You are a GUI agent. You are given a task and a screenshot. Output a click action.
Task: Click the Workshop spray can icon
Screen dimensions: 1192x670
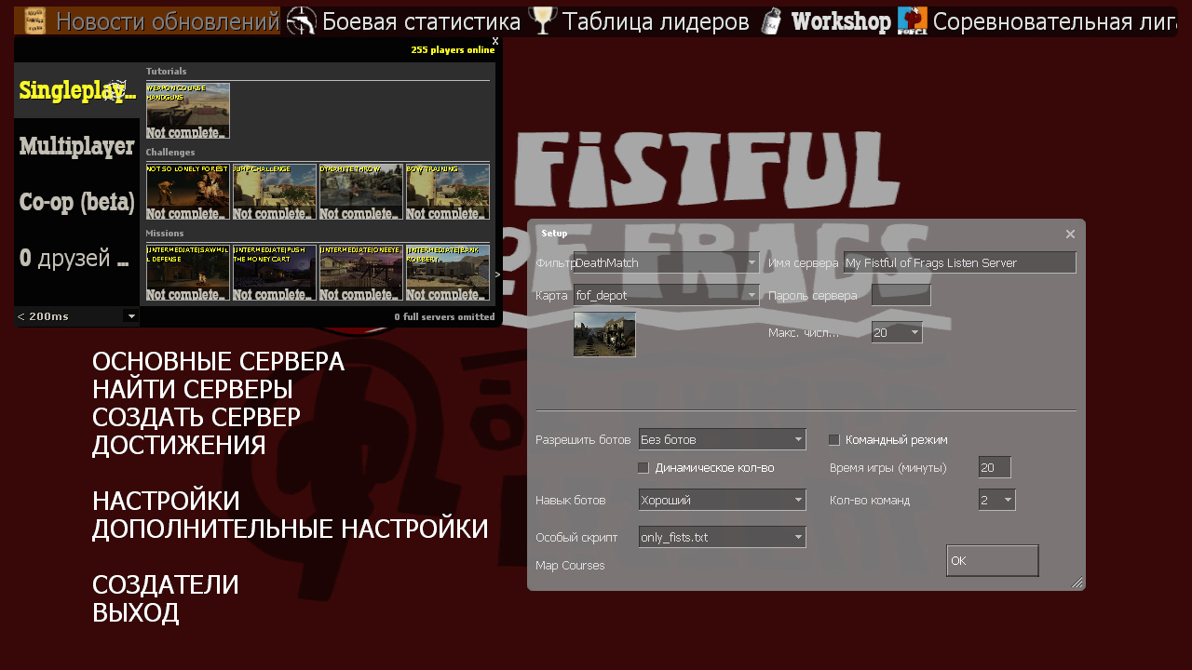tap(771, 20)
